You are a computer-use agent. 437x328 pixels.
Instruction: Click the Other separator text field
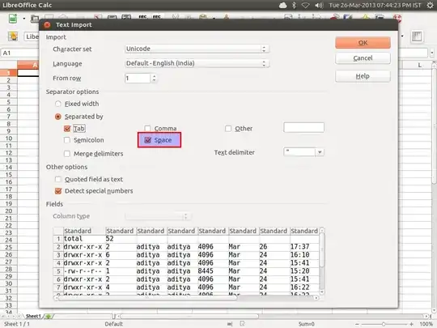pos(303,127)
